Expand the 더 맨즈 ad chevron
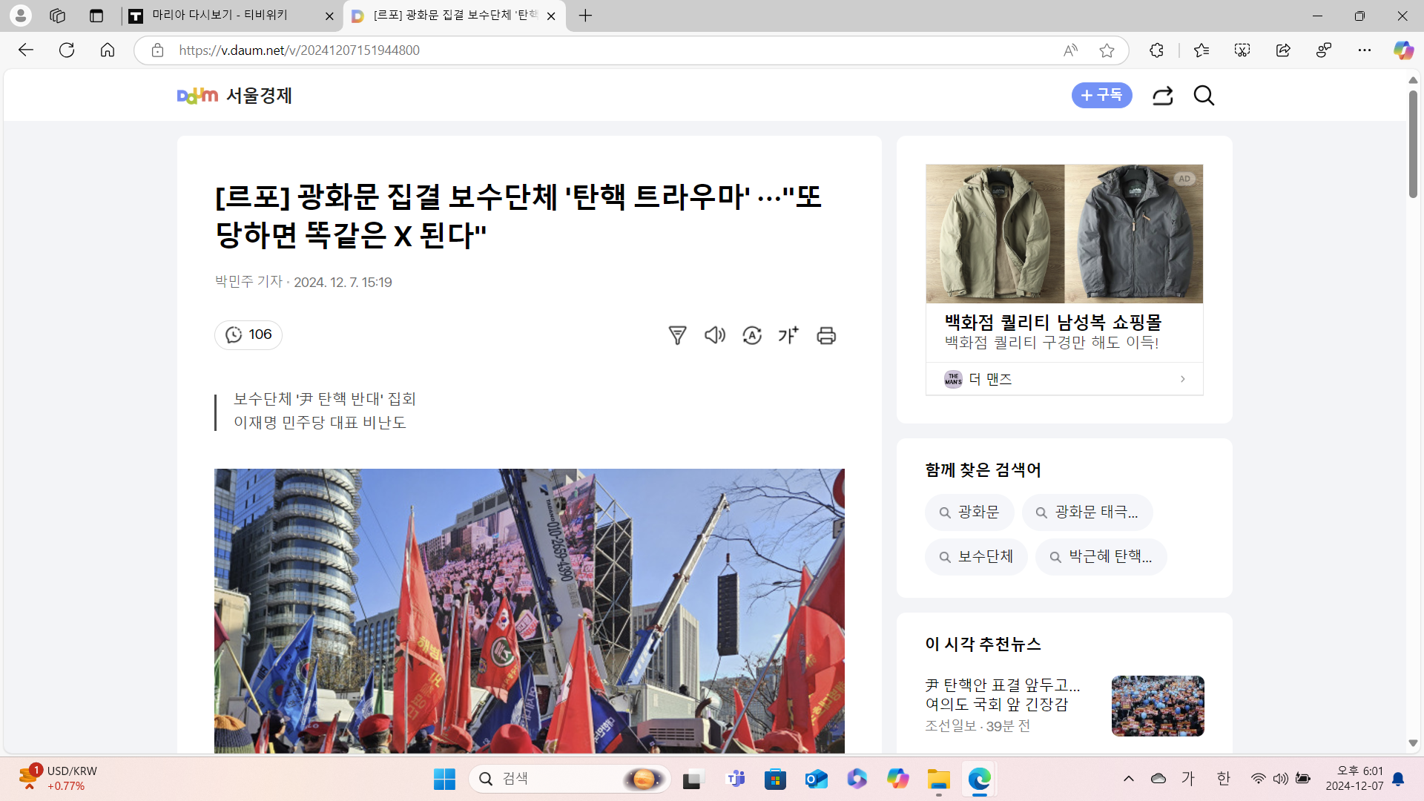The width and height of the screenshot is (1424, 801). (1182, 379)
